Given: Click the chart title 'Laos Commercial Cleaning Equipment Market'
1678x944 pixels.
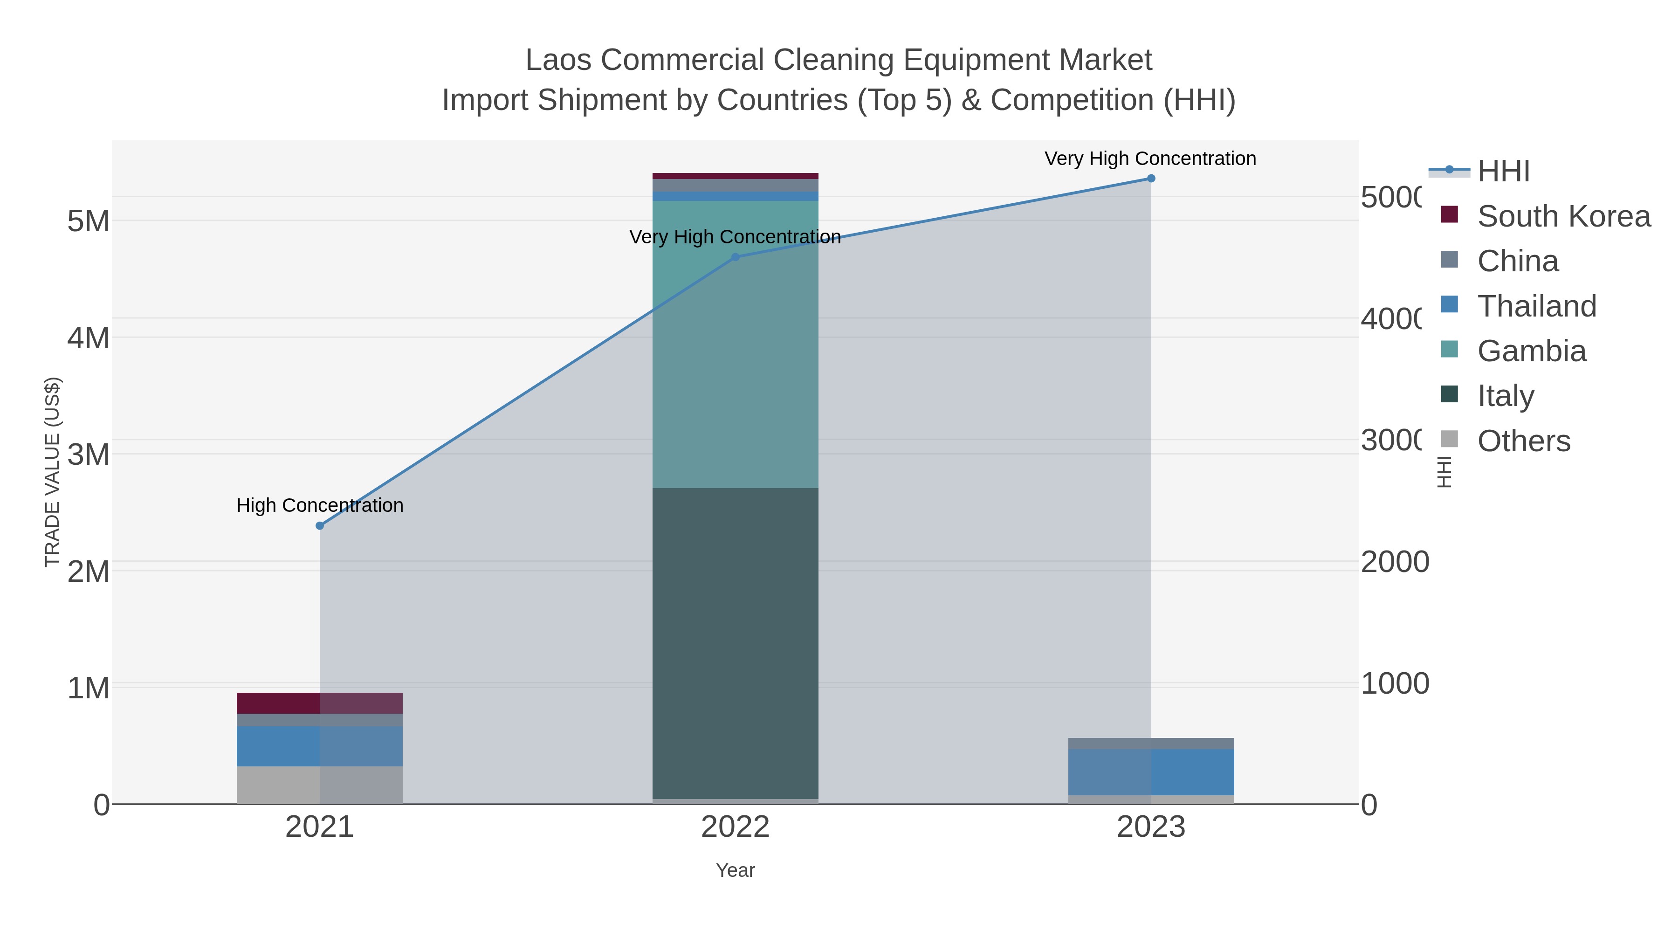Looking at the screenshot, I should click(839, 60).
